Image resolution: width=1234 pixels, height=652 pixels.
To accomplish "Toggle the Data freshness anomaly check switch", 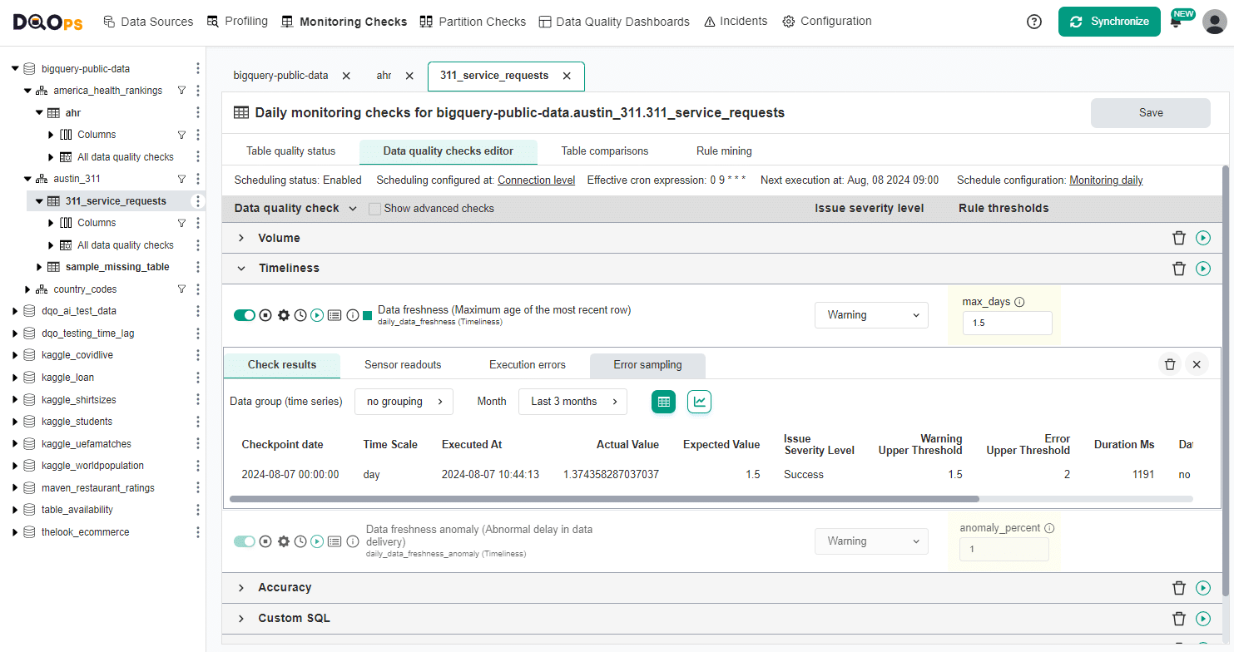I will [245, 541].
